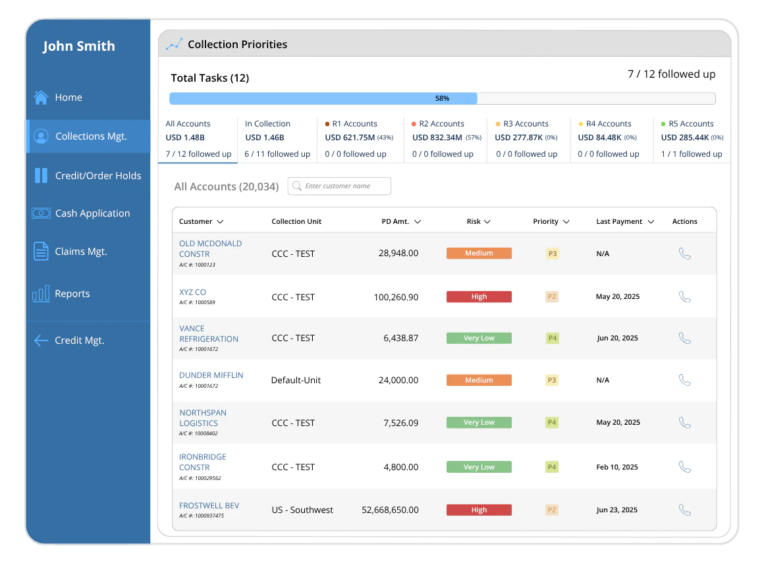Sort by Last Payment date
The image size is (764, 563).
coord(651,221)
